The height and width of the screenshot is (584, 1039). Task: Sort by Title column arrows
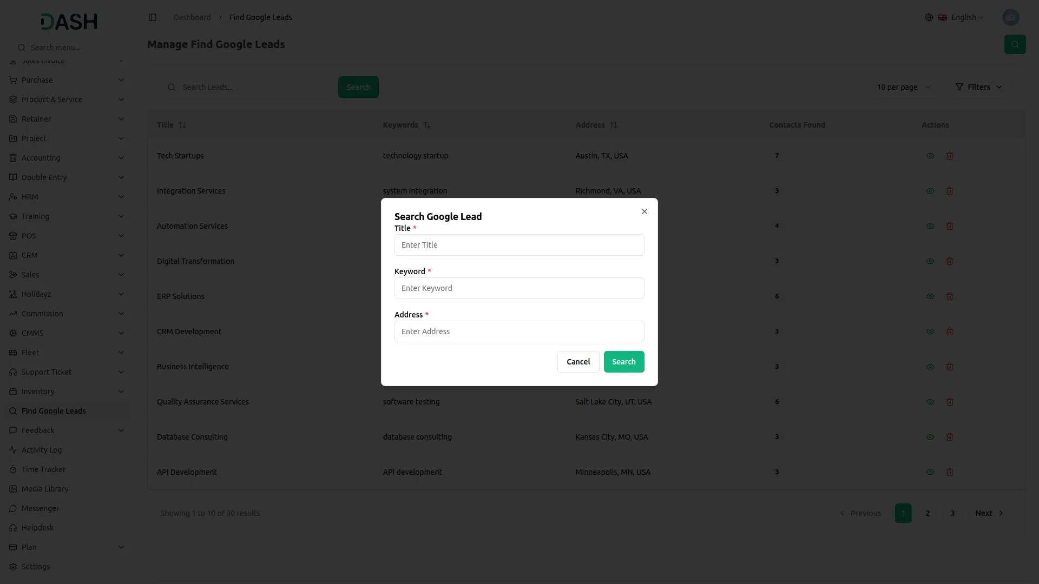tap(182, 125)
